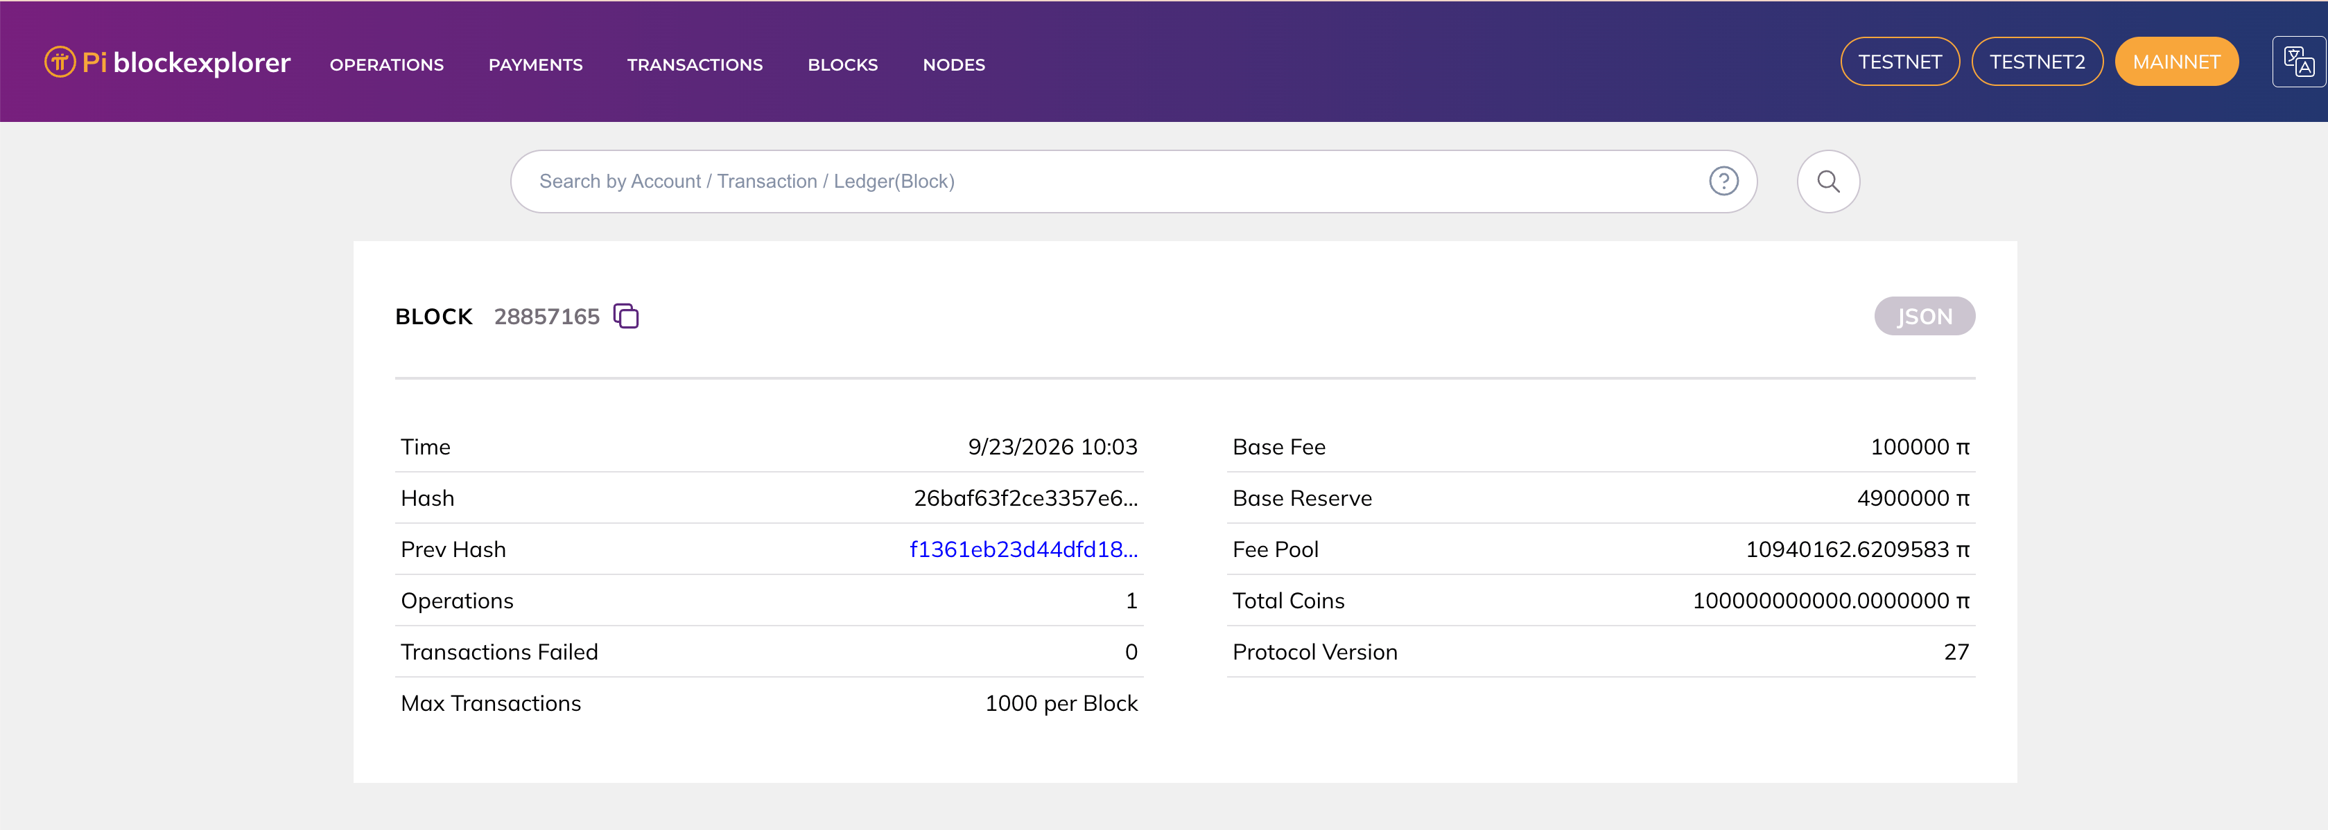Screen dimensions: 2328x830
Task: Click the Max Transactions label
Action: coord(491,703)
